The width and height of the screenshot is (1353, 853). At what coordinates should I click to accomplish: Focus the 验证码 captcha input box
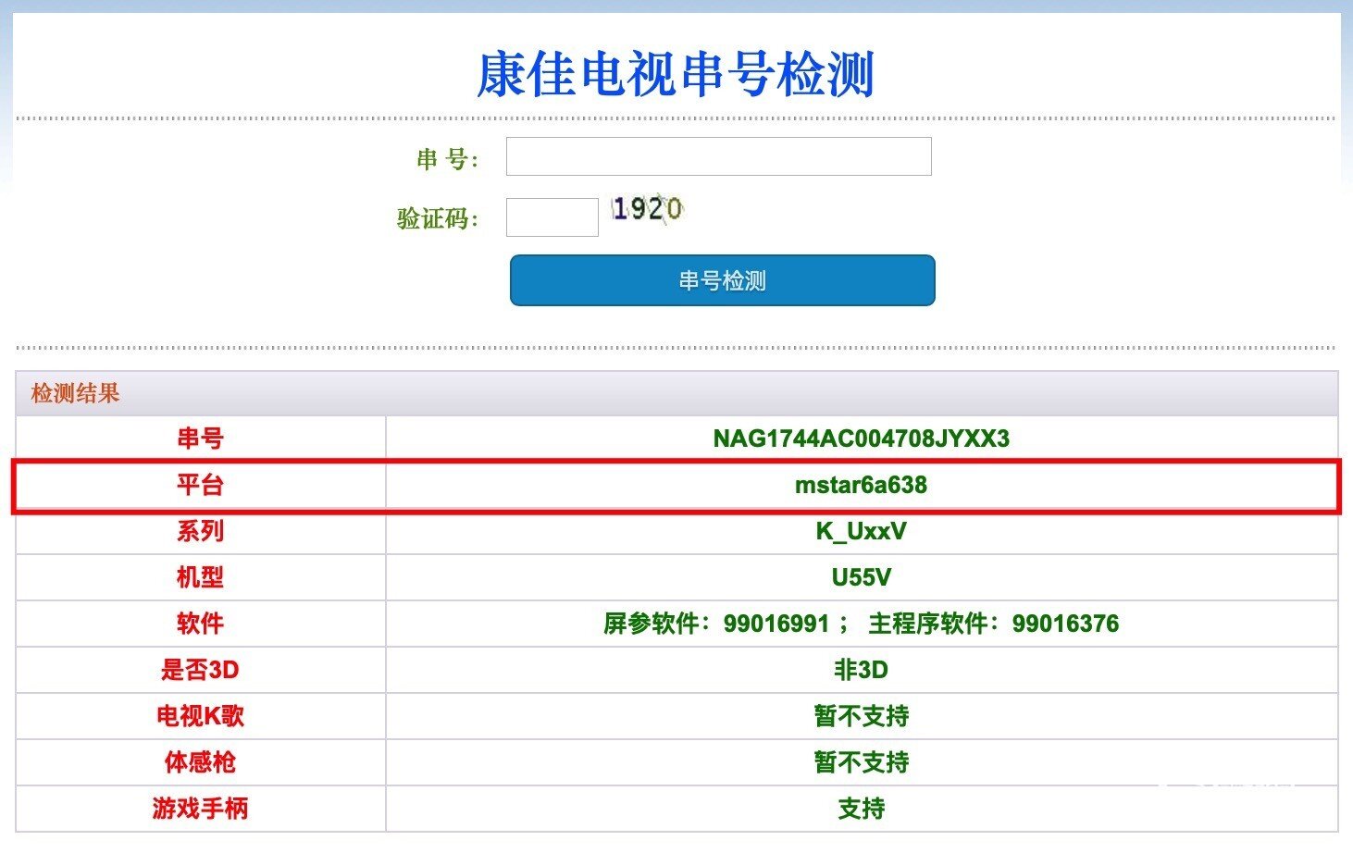552,217
